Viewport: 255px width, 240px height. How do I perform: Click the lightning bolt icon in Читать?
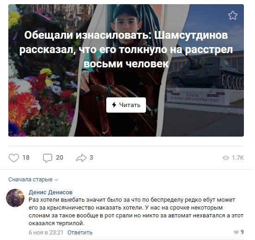point(114,105)
